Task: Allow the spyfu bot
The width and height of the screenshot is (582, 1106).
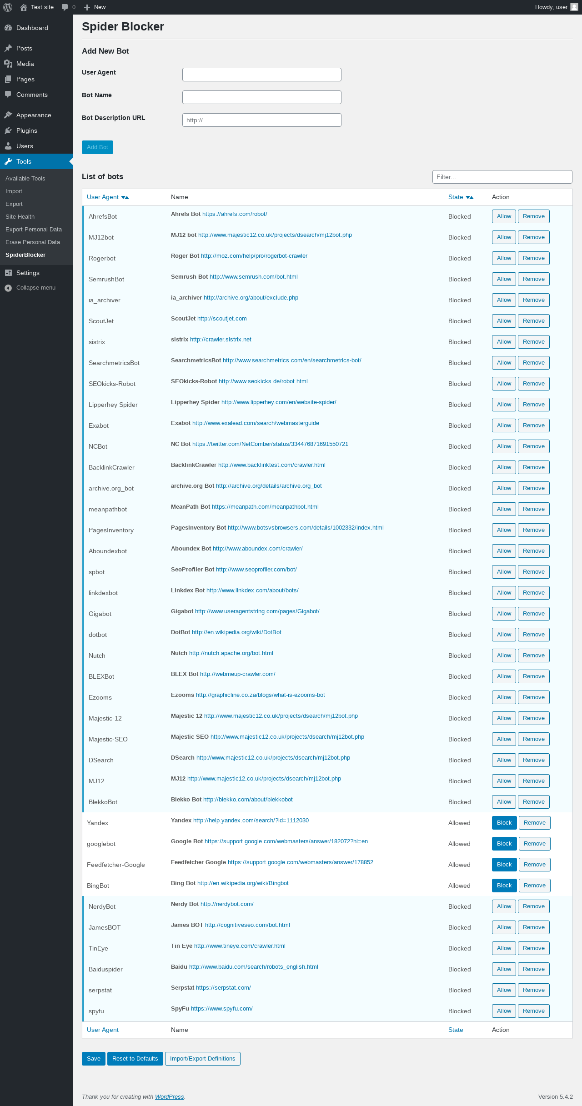Action: pyautogui.click(x=504, y=1011)
